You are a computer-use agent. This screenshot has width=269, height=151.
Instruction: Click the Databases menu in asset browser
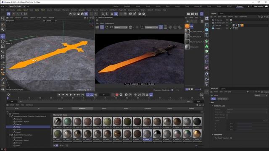(30, 105)
